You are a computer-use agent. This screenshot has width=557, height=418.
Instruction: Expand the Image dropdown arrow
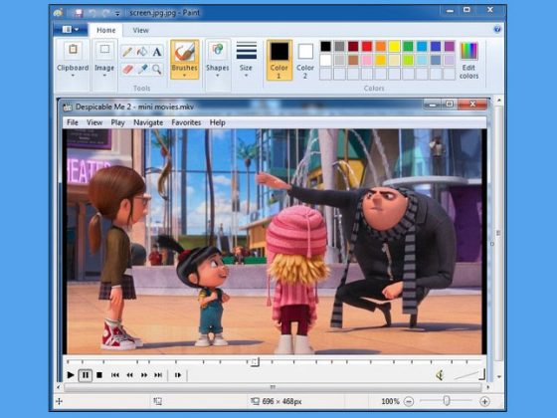[104, 76]
